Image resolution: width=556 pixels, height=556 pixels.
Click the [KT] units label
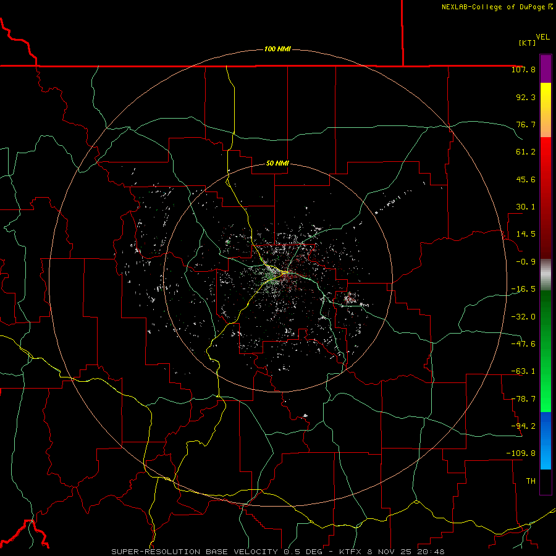[x=527, y=43]
